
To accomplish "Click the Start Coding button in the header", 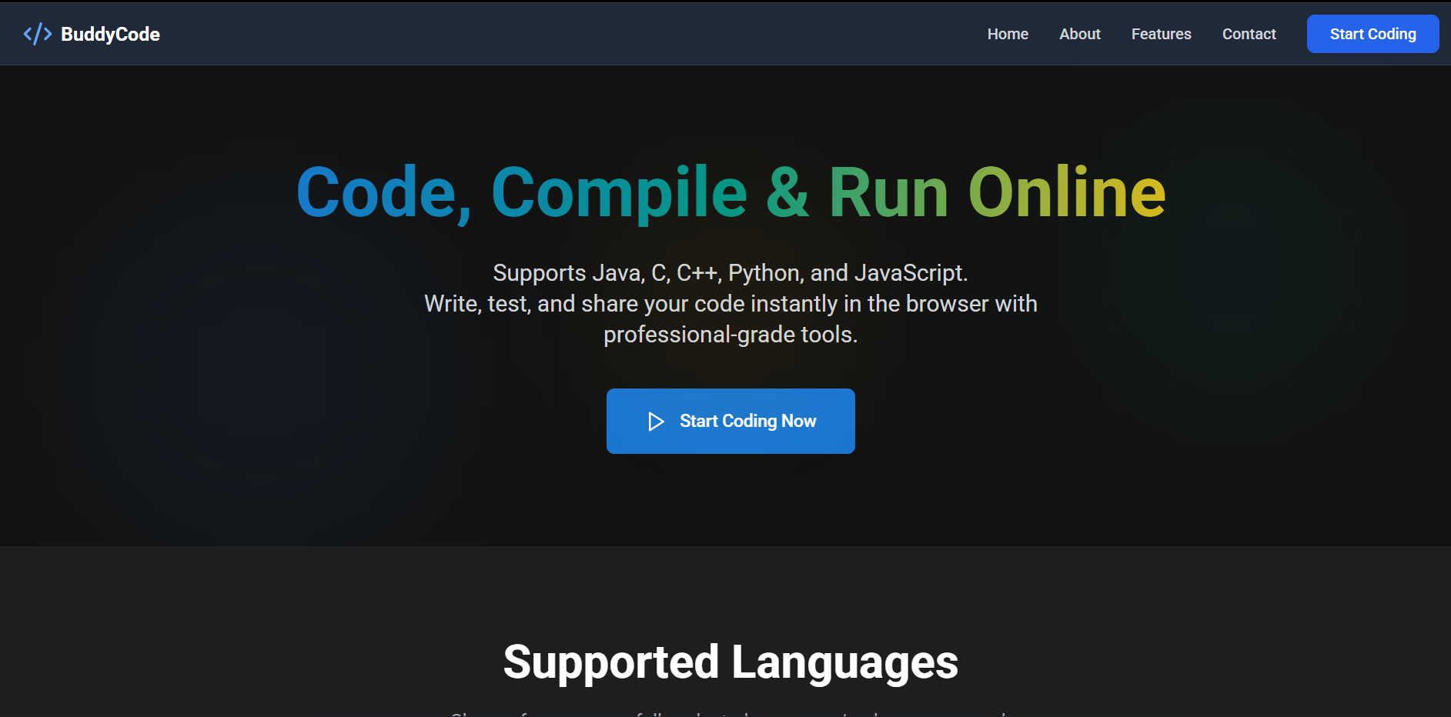I will (x=1372, y=33).
